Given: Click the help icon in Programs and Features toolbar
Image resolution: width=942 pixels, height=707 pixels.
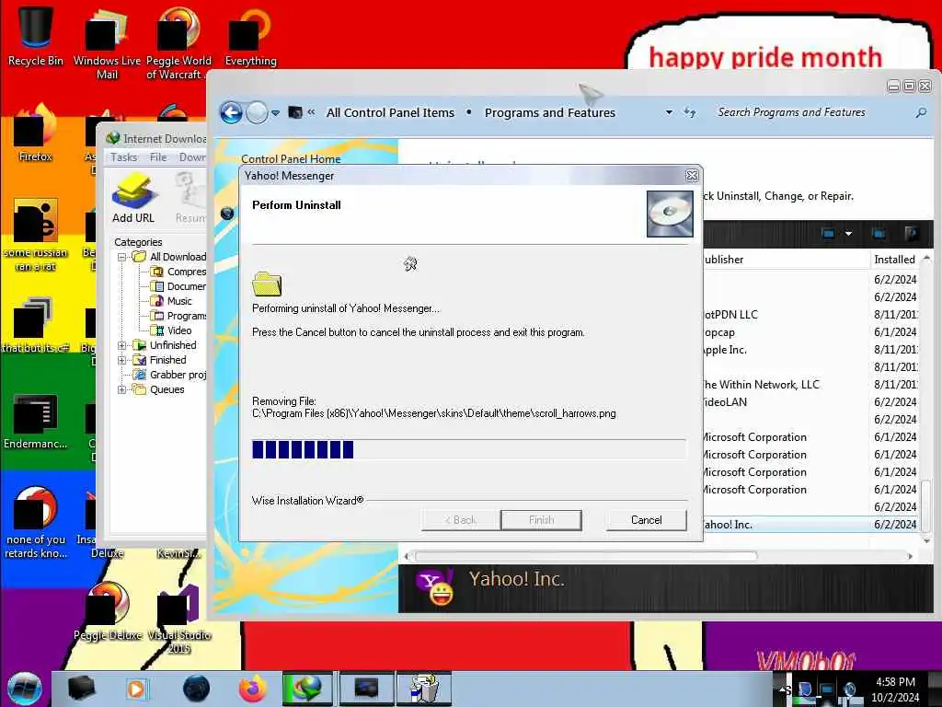Looking at the screenshot, I should click(911, 233).
